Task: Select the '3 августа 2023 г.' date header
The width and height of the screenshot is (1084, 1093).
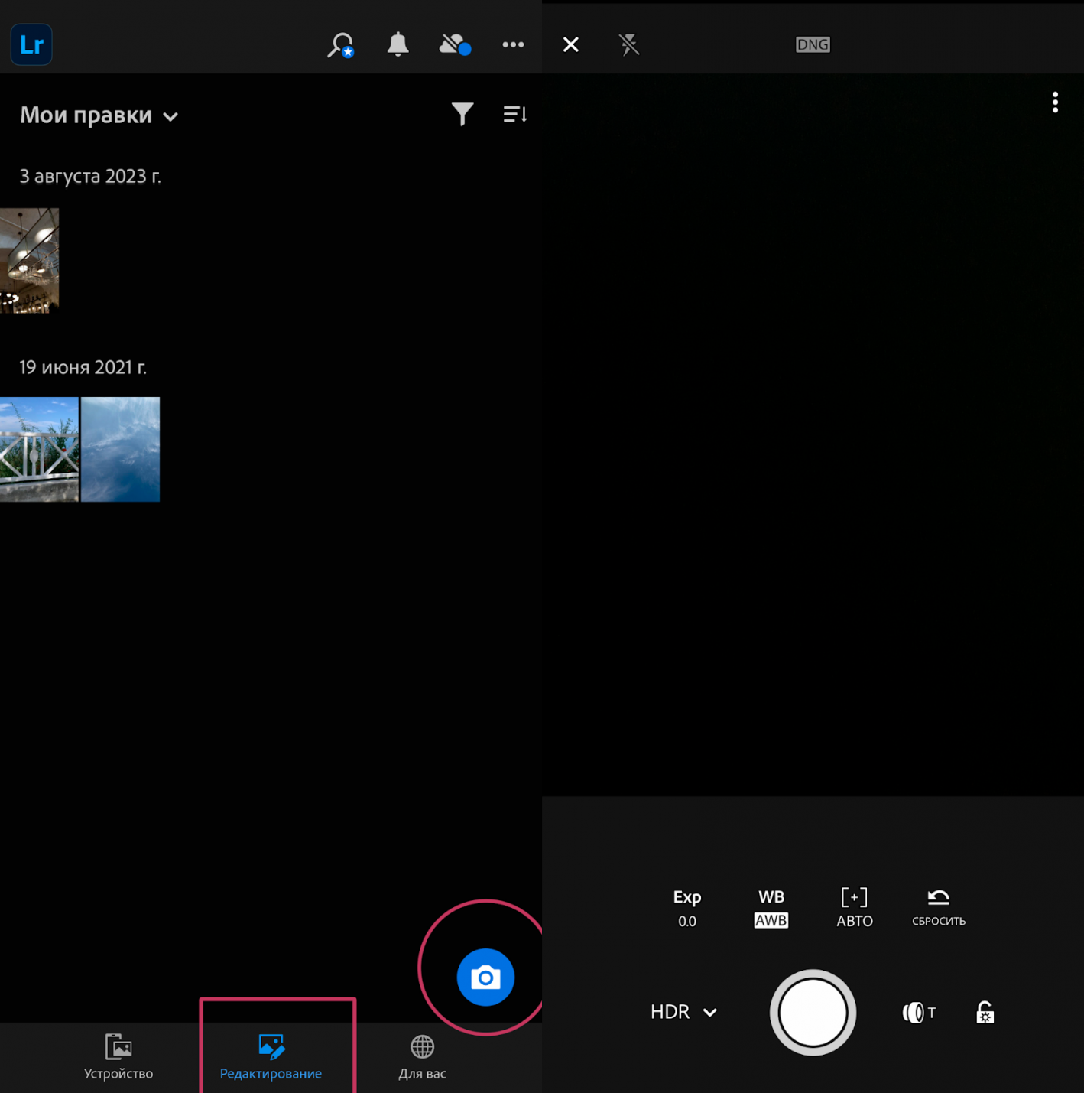Action: pos(90,176)
